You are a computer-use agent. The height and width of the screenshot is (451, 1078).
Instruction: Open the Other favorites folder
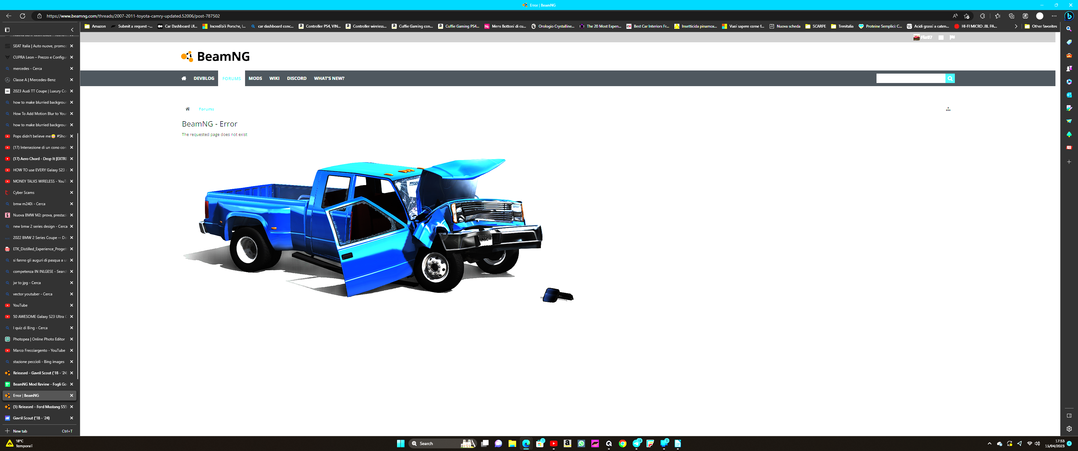pyautogui.click(x=1040, y=26)
